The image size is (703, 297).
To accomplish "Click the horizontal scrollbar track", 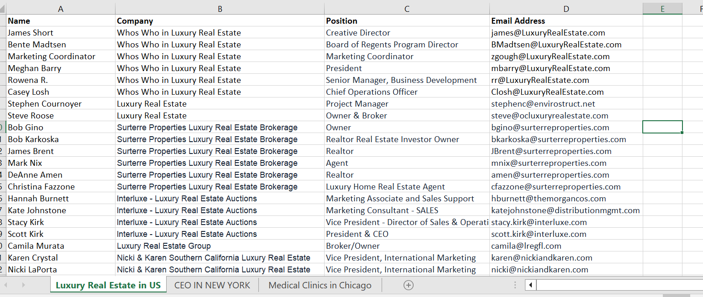I will coord(616,285).
